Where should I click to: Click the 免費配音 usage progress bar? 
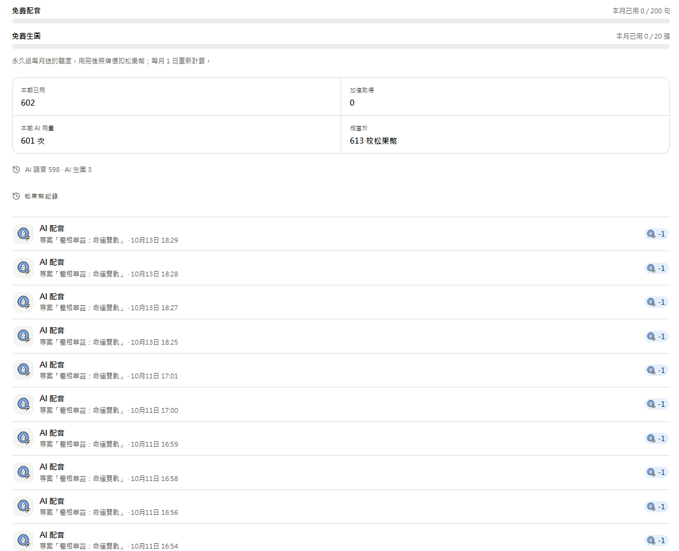341,21
